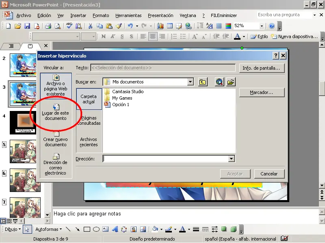Select the Format Painter brush icon
The height and width of the screenshot is (243, 325).
point(119,26)
